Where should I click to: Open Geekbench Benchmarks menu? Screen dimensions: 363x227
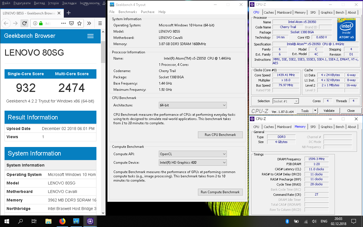coord(128,12)
